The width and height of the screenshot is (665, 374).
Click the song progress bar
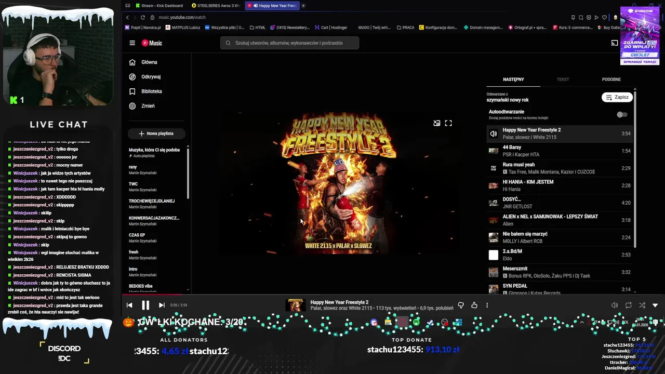pos(393,296)
